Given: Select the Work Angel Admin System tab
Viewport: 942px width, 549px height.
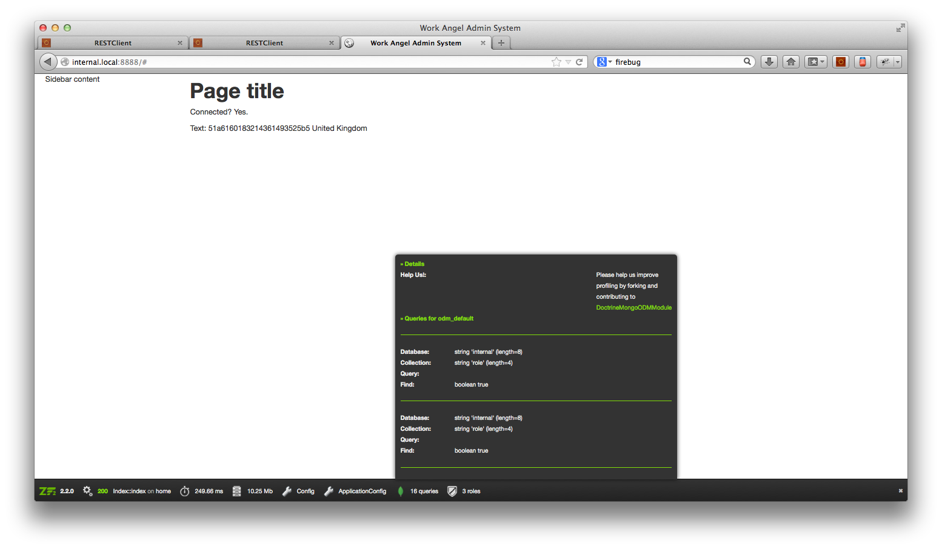Looking at the screenshot, I should pyautogui.click(x=416, y=43).
